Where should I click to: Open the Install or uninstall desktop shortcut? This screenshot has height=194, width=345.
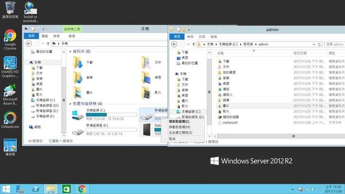tap(31, 12)
